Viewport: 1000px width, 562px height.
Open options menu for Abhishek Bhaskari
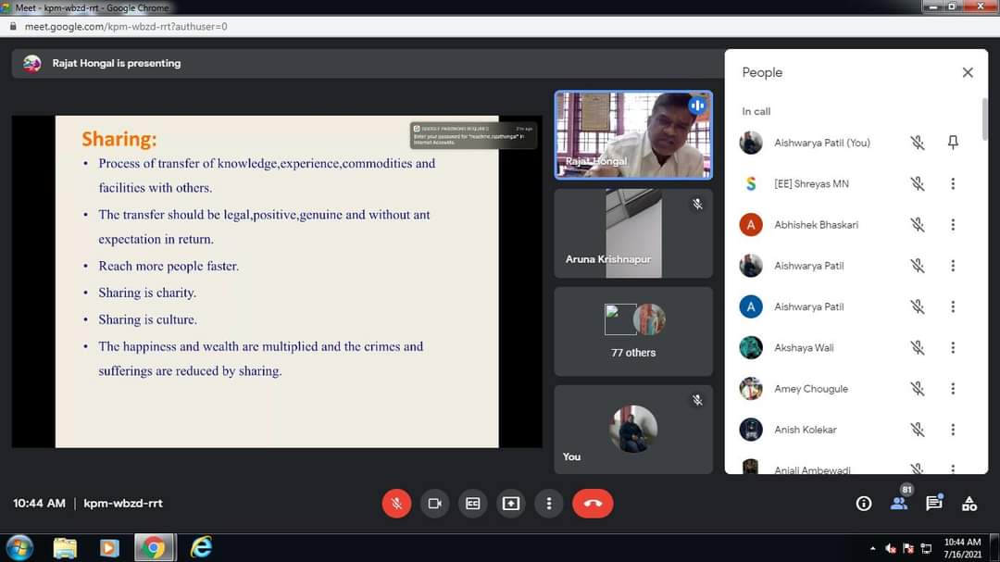[953, 225]
